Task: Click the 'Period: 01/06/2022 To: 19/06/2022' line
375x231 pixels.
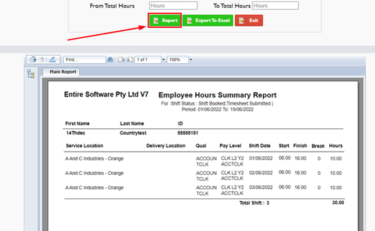Action: click(217, 109)
